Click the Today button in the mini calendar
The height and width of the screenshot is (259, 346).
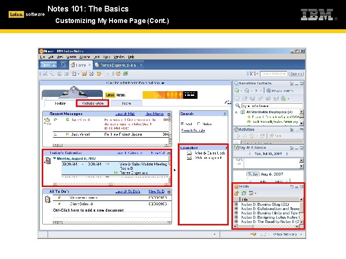pos(253,174)
